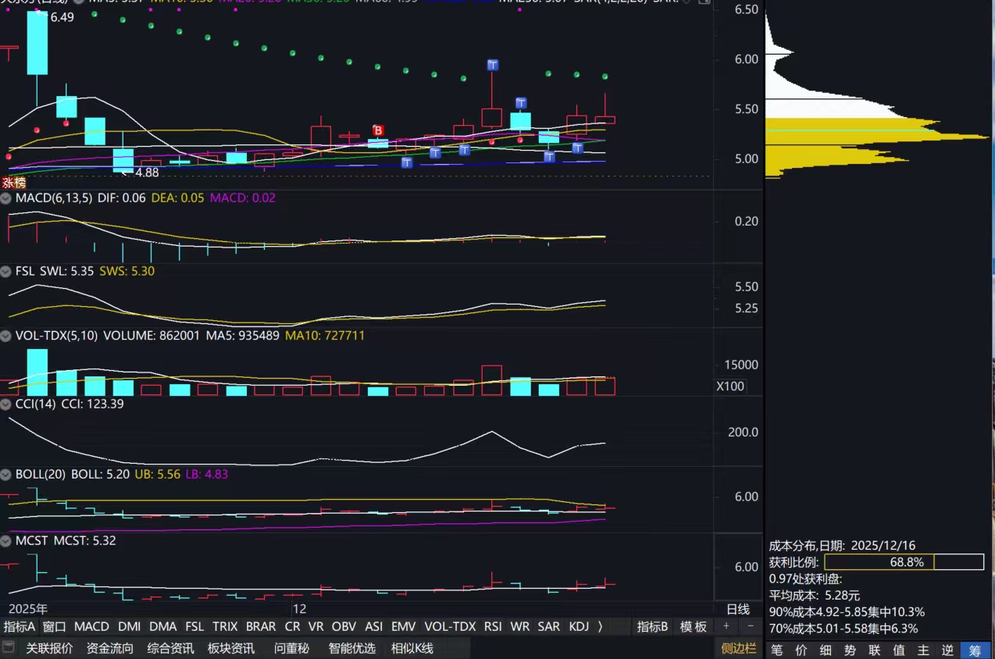Open the 资金流向 tab

[x=110, y=648]
